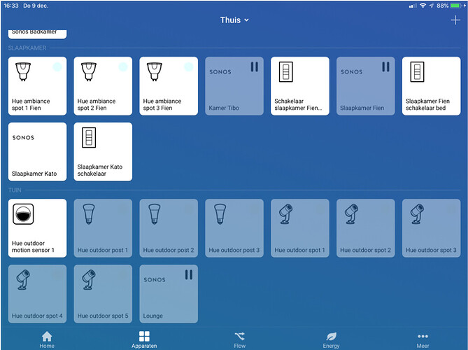Tap switch icon of Slaapkamer Kato schakelaar
Viewport: 468px width, 350px height.
pyautogui.click(x=89, y=137)
